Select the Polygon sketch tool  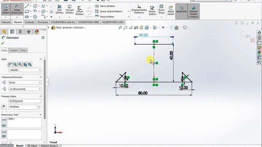(x=35, y=17)
